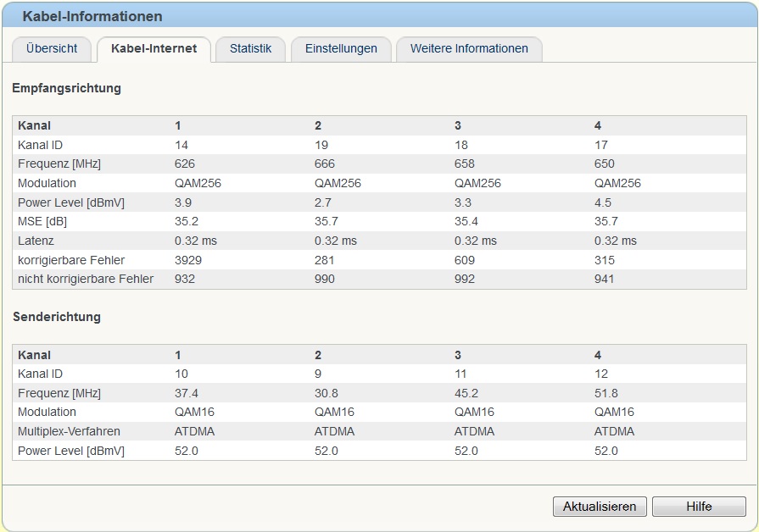The width and height of the screenshot is (759, 532).
Task: Select Power Level value 3.9
Action: [183, 202]
